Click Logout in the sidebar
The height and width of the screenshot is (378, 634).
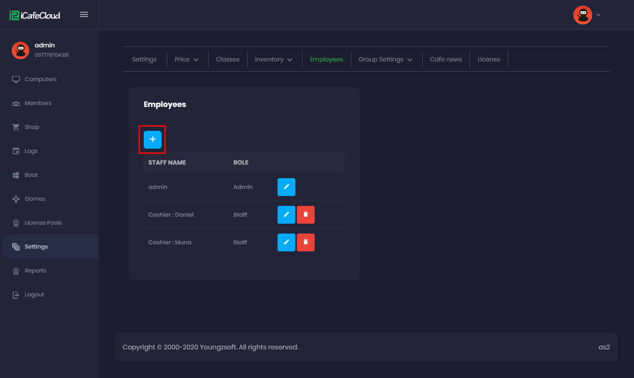(34, 295)
